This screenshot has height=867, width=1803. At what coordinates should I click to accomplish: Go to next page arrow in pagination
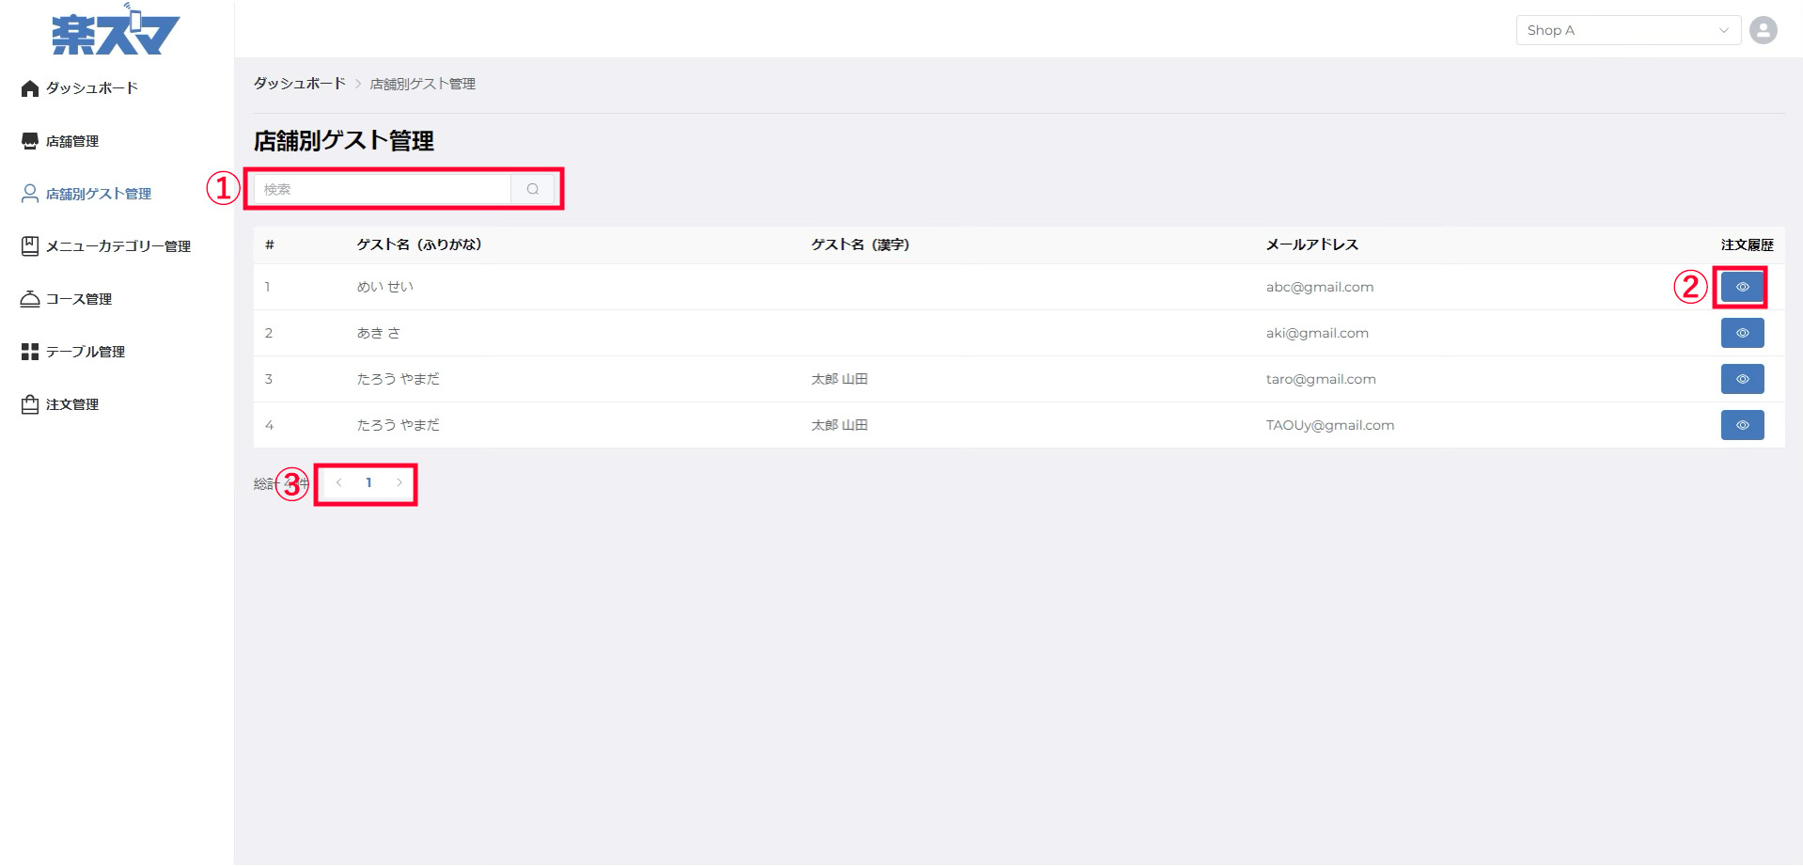[400, 482]
